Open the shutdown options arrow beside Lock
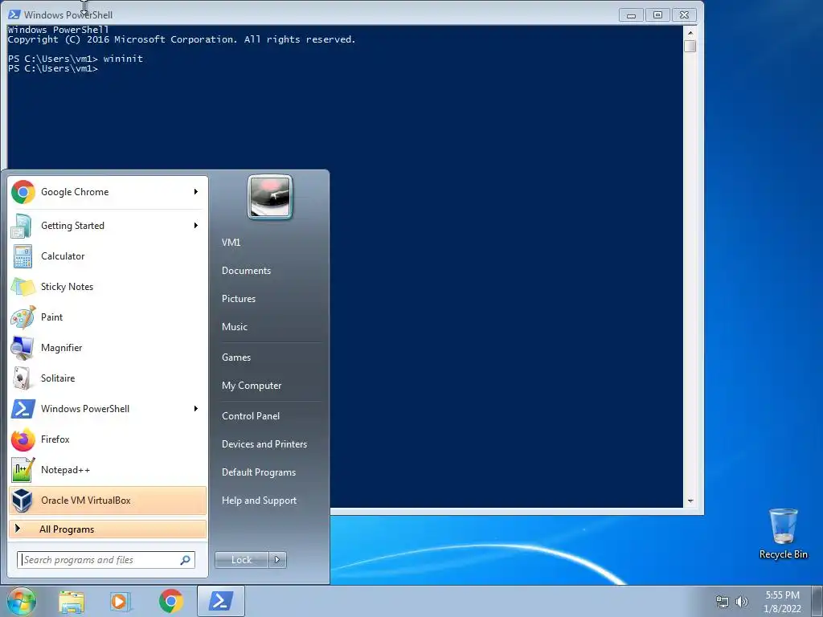Viewport: 823px width, 617px height. pos(277,560)
